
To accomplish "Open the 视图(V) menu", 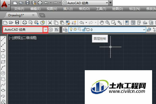I will tap(52, 9).
